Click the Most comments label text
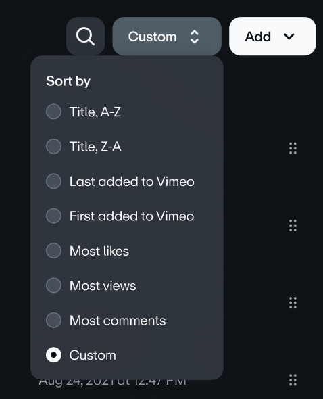323x399 pixels. tap(118, 321)
